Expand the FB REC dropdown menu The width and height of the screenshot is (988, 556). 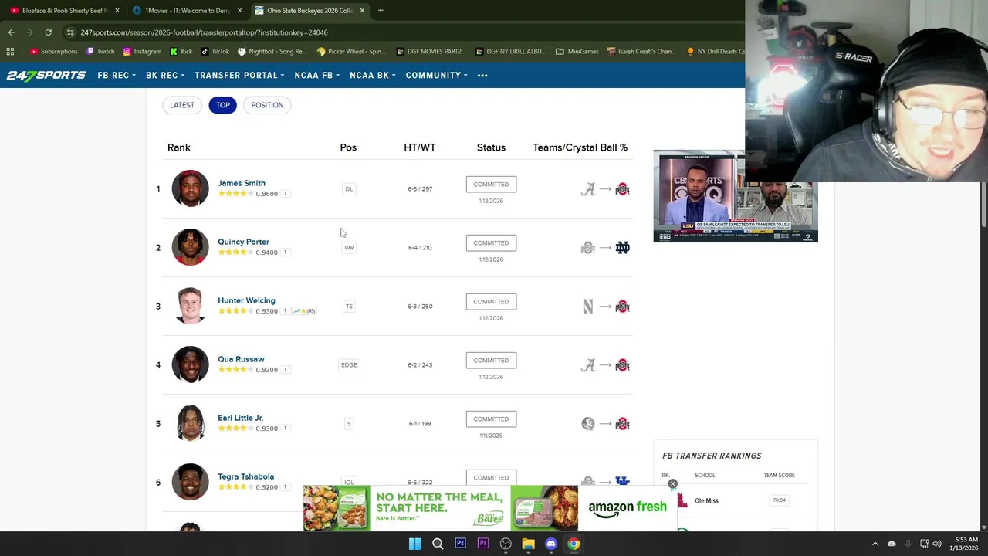tap(117, 75)
